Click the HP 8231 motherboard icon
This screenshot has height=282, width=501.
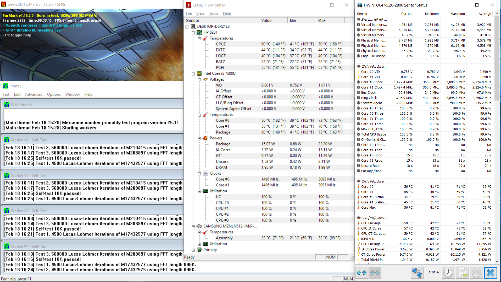click(199, 32)
